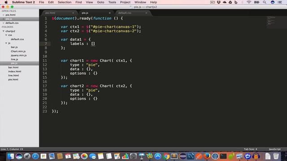
Task: Open line.html in sidebar
Action: tap(13, 76)
